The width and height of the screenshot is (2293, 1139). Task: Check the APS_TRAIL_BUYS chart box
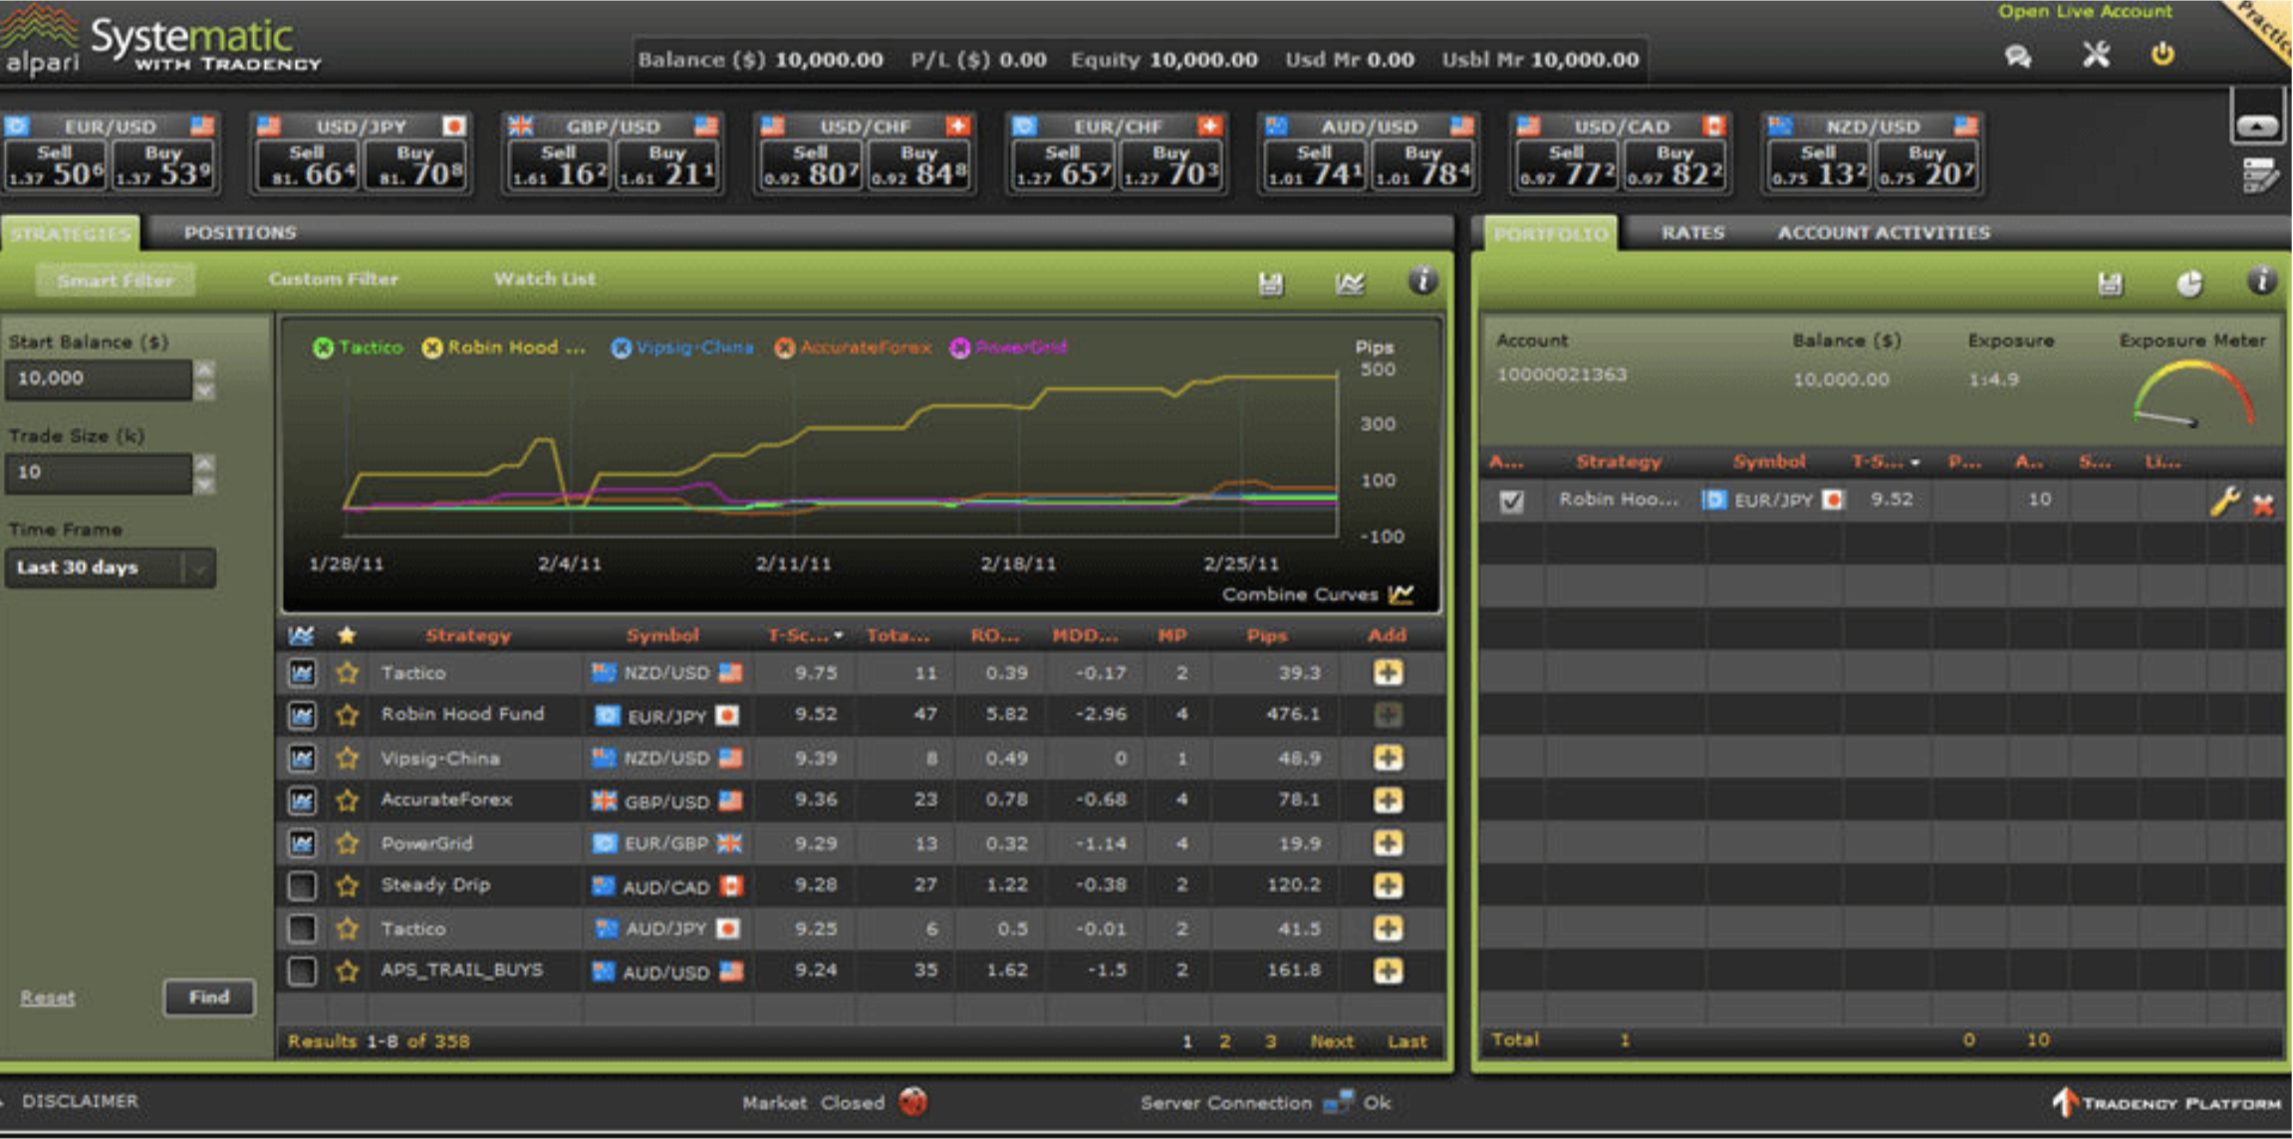[302, 971]
